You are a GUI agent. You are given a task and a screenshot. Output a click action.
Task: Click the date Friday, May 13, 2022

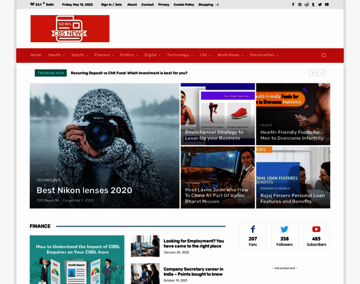(x=77, y=5)
